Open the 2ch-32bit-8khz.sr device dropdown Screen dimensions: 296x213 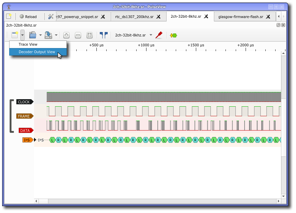(134, 35)
